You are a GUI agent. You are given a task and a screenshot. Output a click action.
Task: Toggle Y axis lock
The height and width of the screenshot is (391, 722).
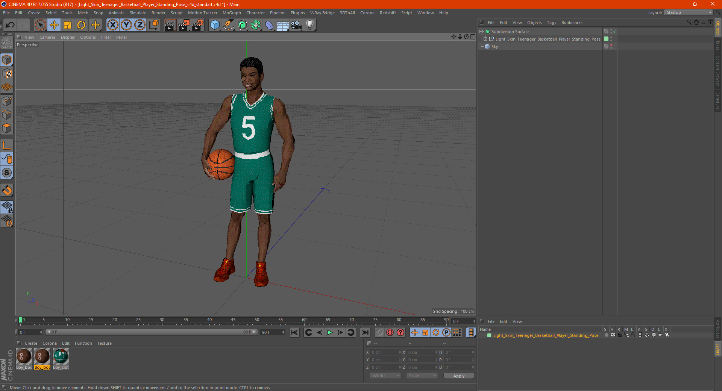pos(126,25)
